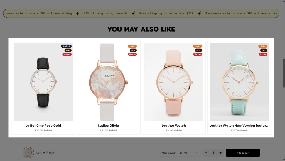This screenshot has width=285, height=161.
Task: Increase quantity with the plus button
Action: click(220, 153)
